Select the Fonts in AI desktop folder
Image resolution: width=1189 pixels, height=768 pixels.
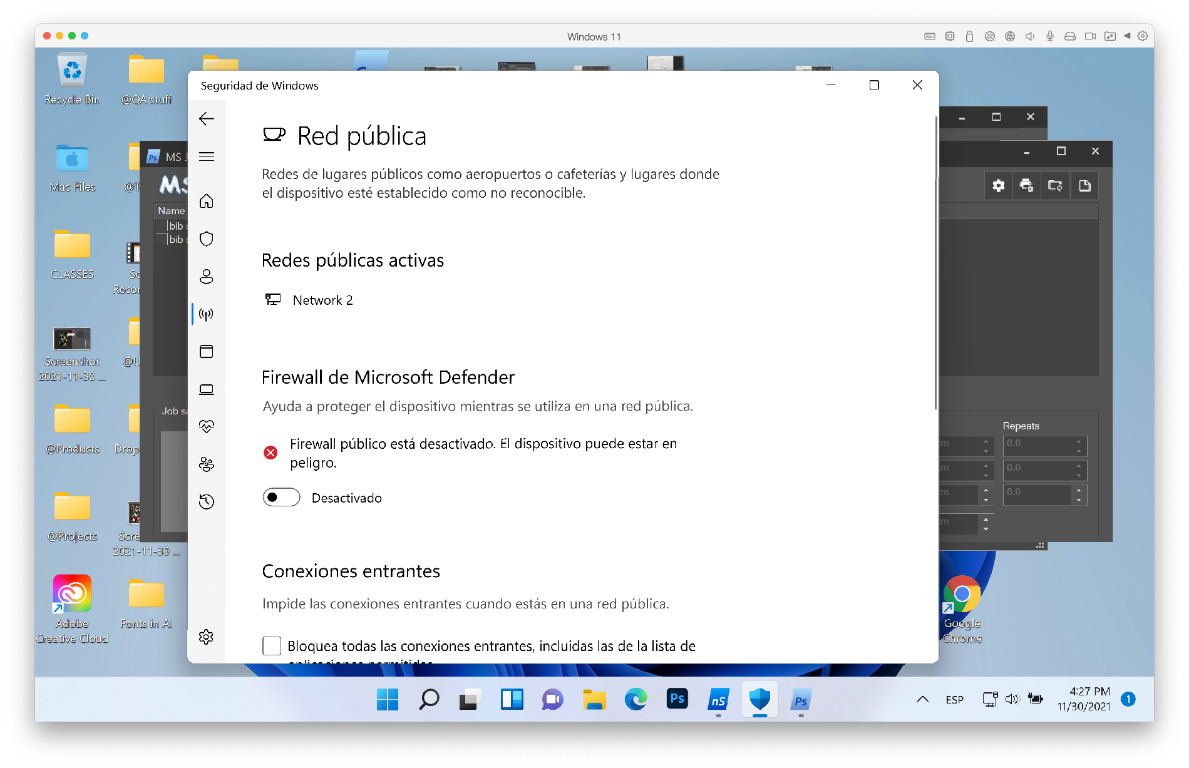(146, 604)
